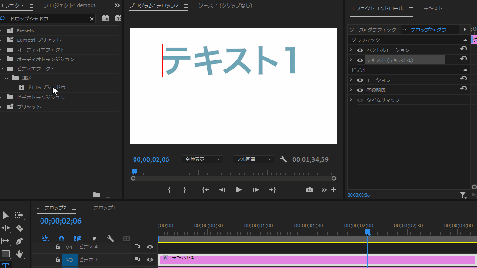This screenshot has height=268, width=477.
Task: Toggle V3 track lock
Action: (x=58, y=259)
